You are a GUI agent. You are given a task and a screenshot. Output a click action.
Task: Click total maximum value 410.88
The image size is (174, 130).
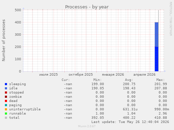pyautogui.click(x=161, y=118)
